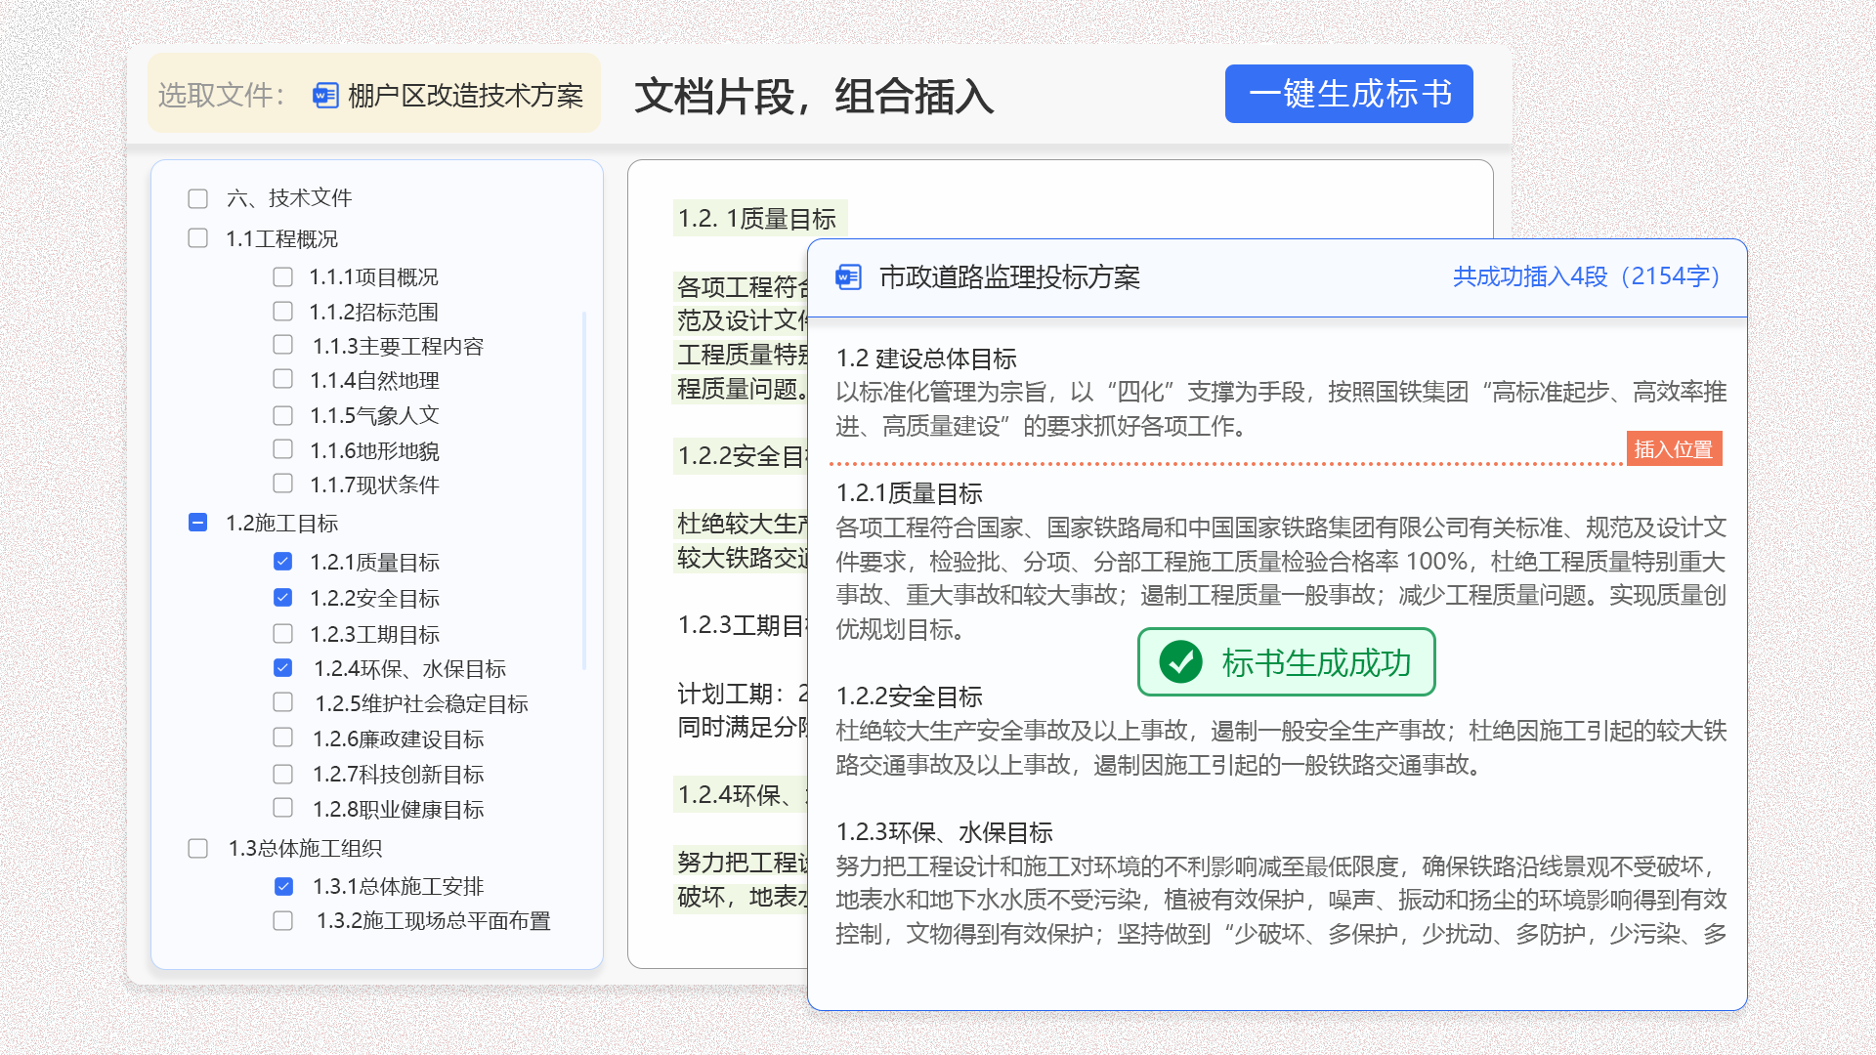Uncheck the 1.2.2安全目标 checkbox

tap(283, 598)
